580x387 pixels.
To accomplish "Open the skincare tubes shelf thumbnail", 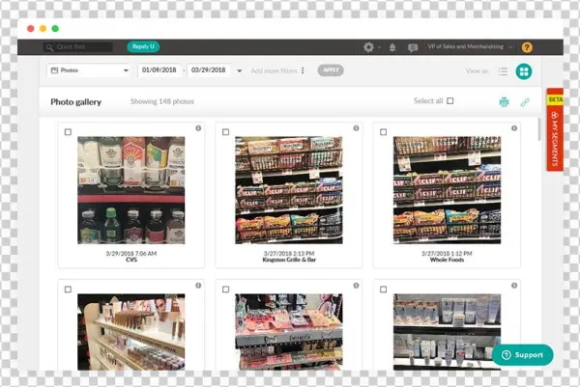I will click(447, 332).
